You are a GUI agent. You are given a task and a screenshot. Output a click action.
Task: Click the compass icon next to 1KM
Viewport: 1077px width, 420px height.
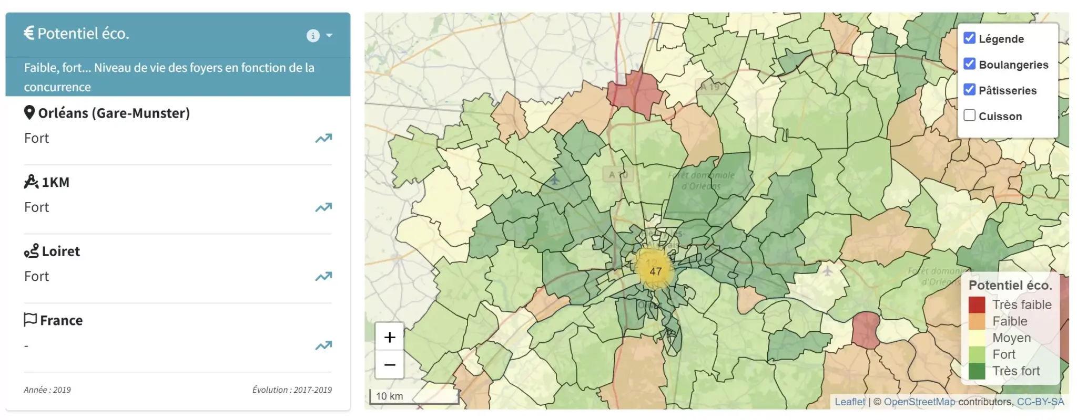point(31,182)
